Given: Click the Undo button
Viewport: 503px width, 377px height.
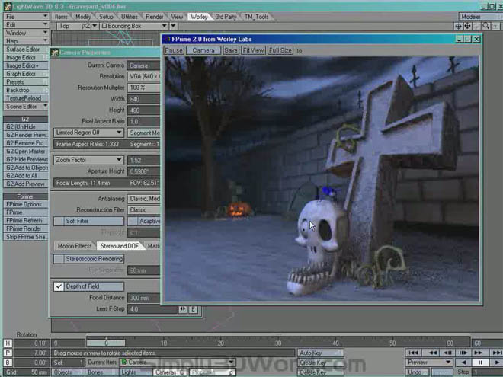Looking at the screenshot, I should pyautogui.click(x=417, y=372).
